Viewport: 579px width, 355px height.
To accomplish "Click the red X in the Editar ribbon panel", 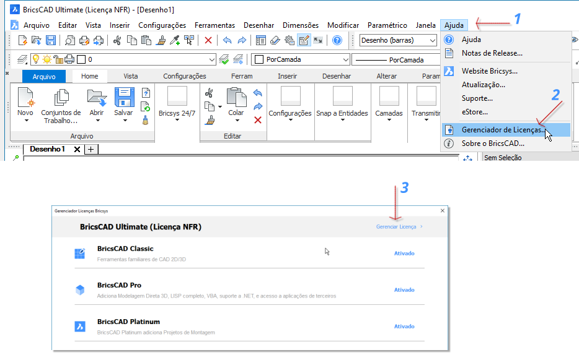I will (x=258, y=120).
